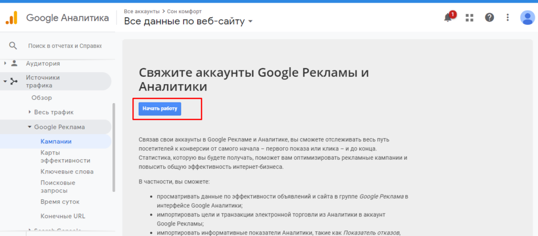The width and height of the screenshot is (538, 236).
Task: Click the Сон комфорт breadcrumb
Action: (x=184, y=12)
